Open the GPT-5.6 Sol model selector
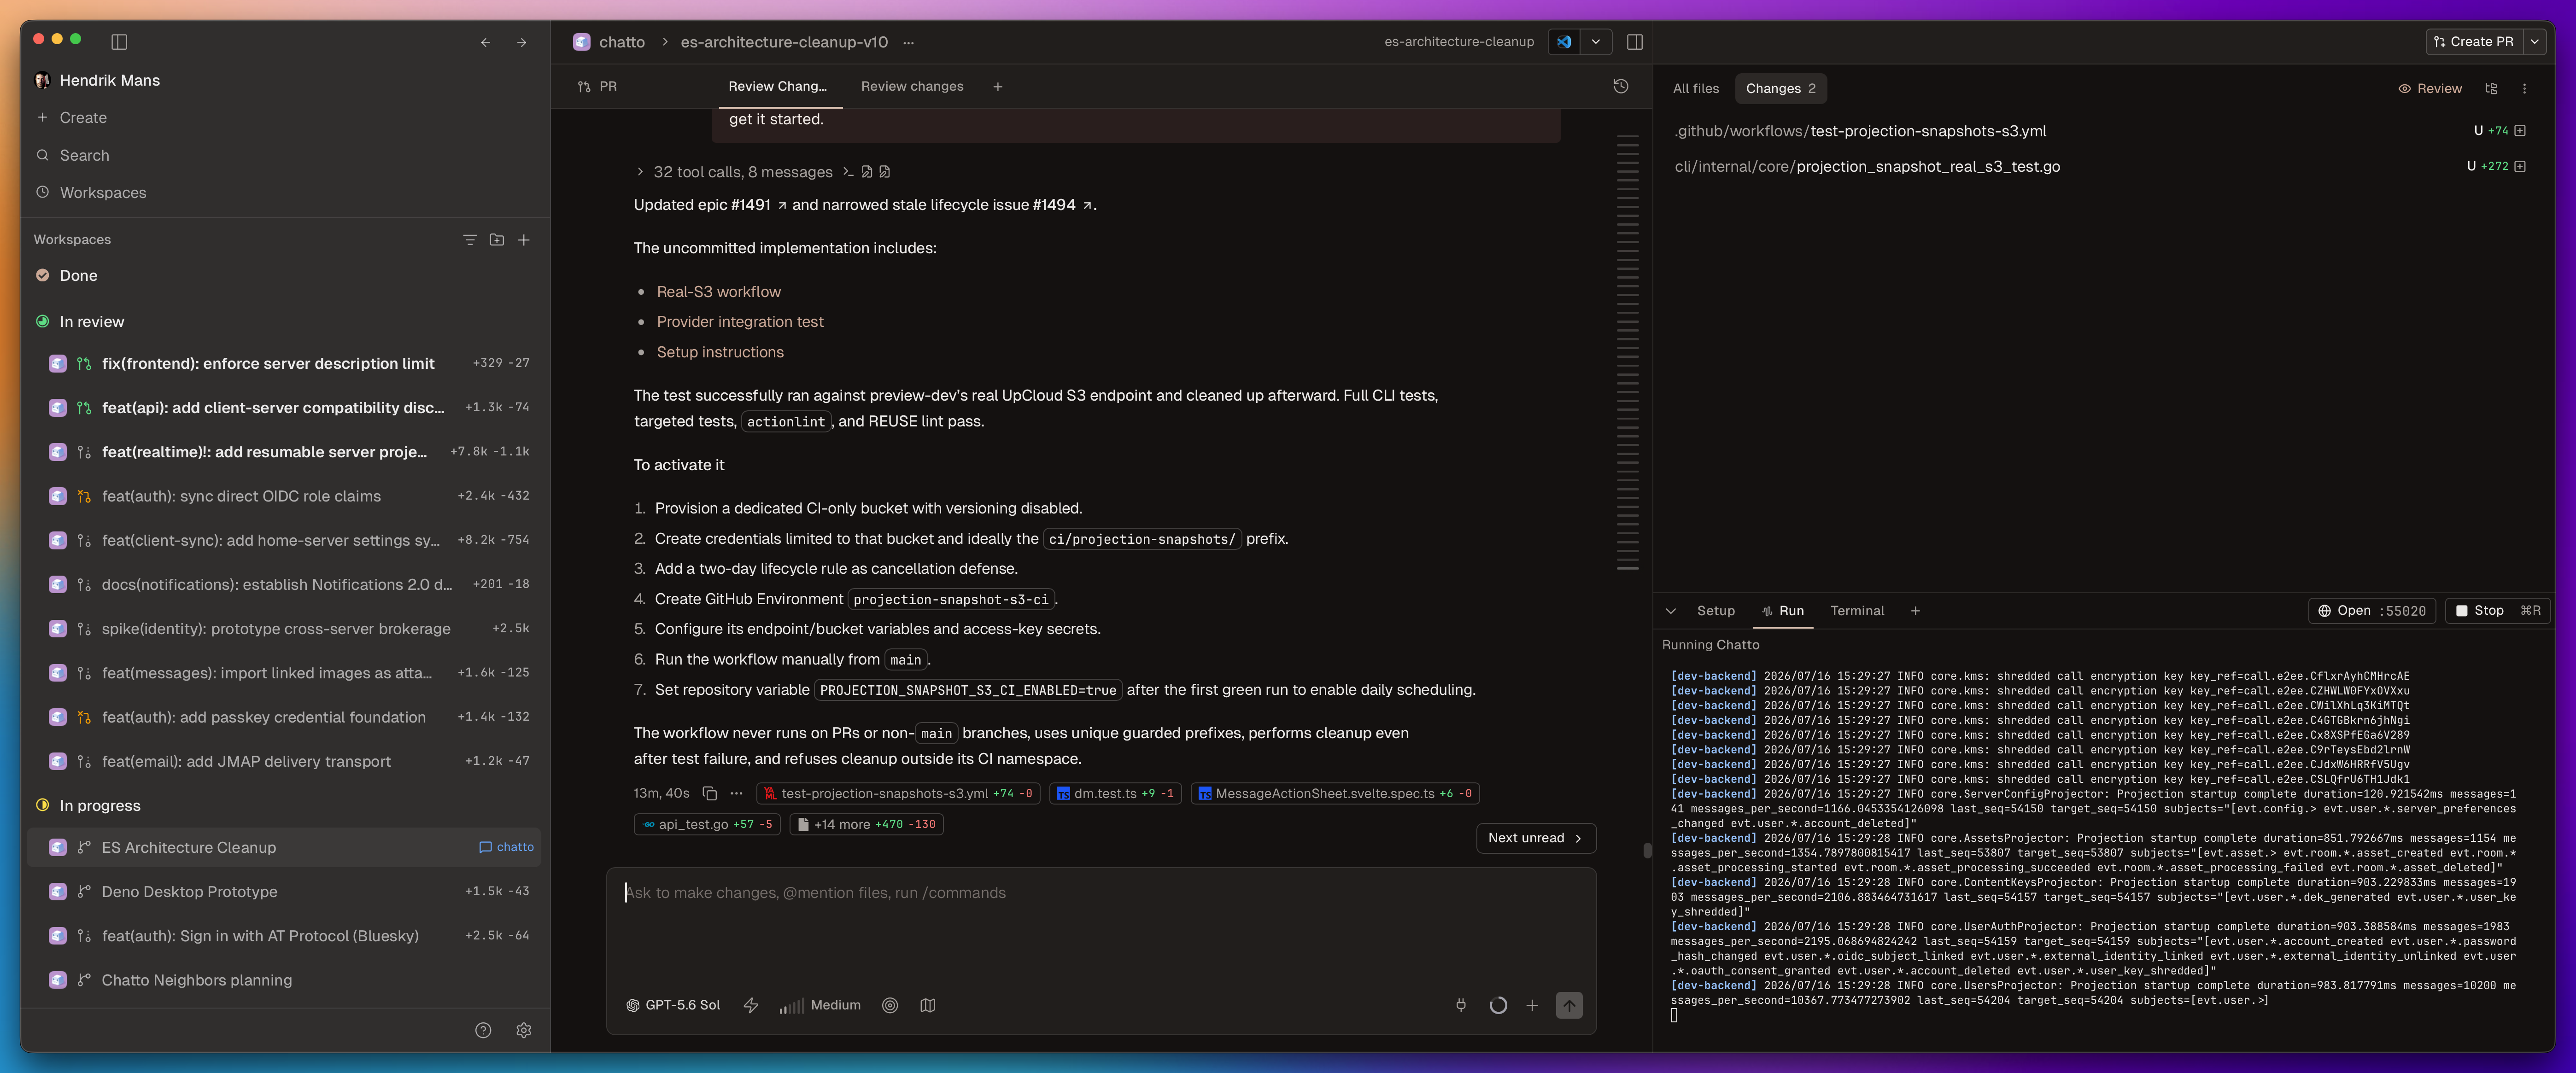This screenshot has height=1073, width=2576. coord(673,1006)
